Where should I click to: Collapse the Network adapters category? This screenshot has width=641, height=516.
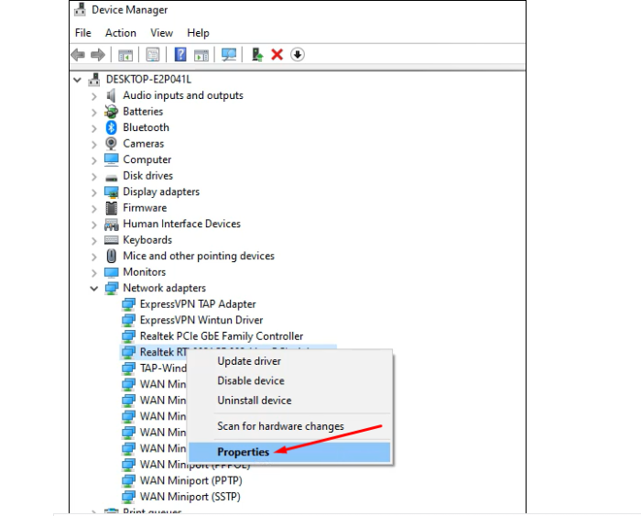[94, 289]
